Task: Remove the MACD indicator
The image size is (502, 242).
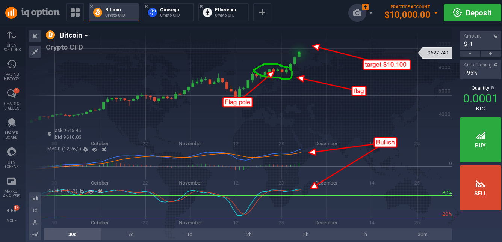Action: [x=104, y=149]
